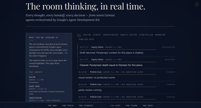The image size is (201, 108).
Task: Filter the feed by INVESTIGATOR
Action: click(x=110, y=35)
